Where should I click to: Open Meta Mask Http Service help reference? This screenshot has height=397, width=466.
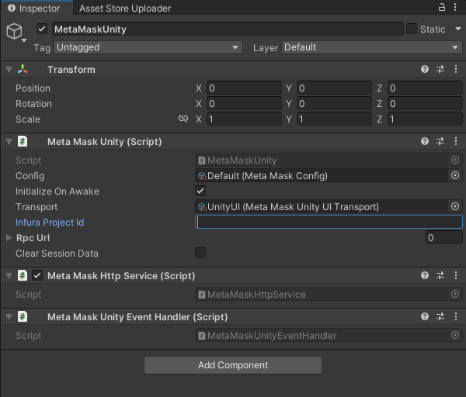click(425, 275)
